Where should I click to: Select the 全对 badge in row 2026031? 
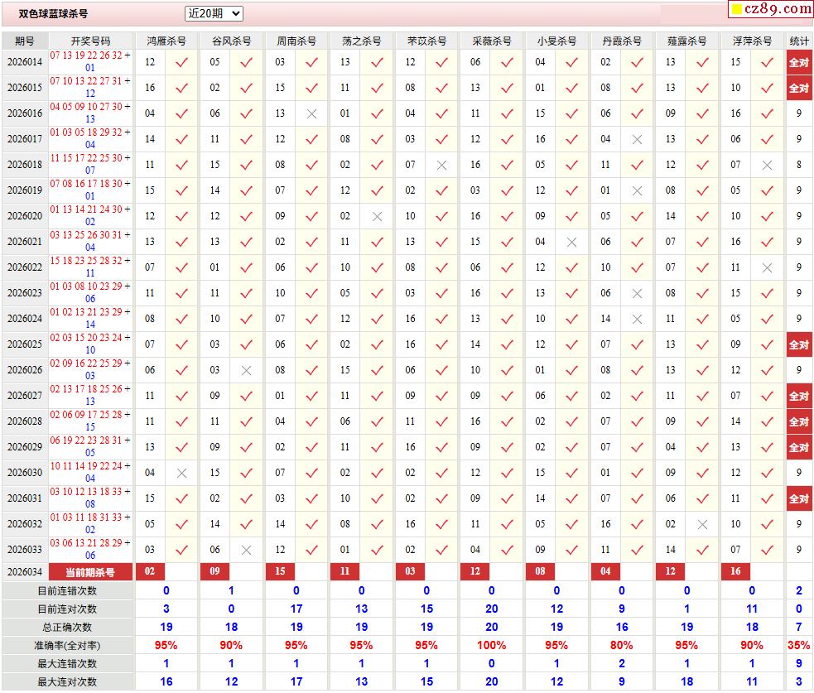coord(798,498)
